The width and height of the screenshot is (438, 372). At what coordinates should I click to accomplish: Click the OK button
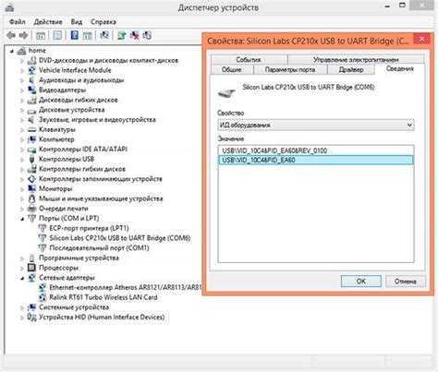tap(361, 282)
